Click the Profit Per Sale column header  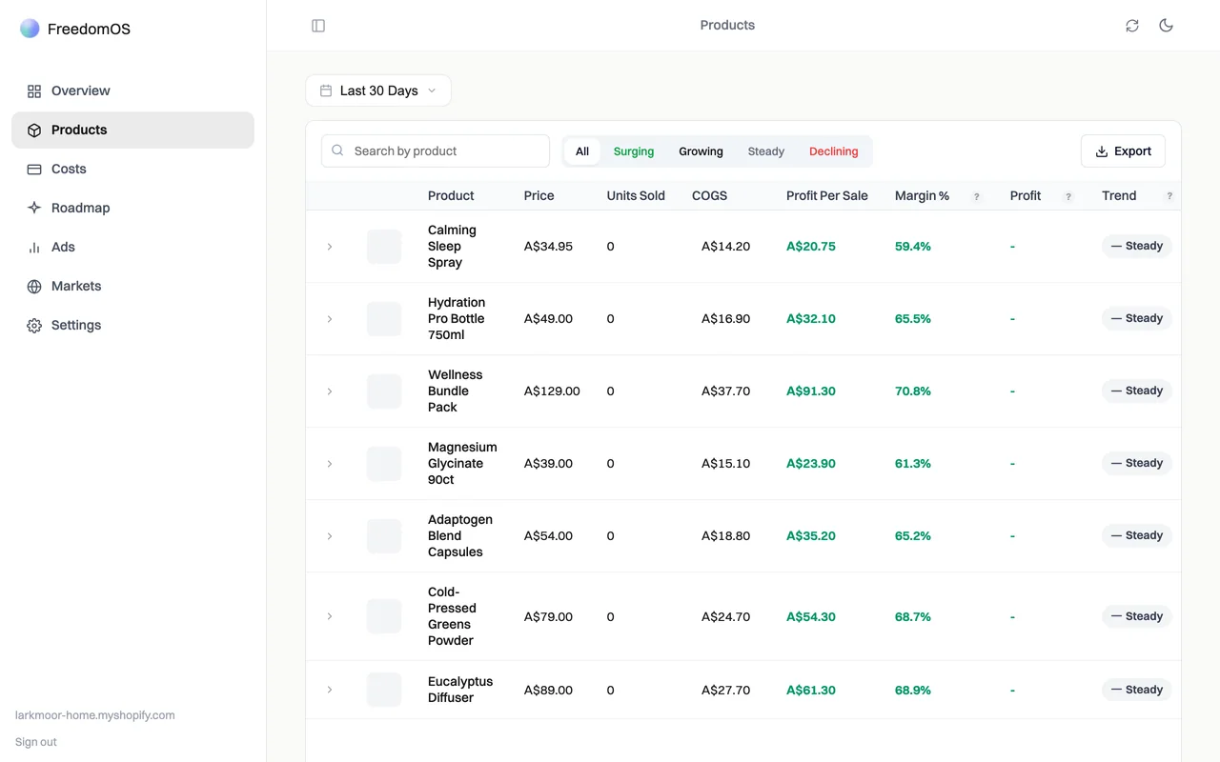(x=827, y=196)
